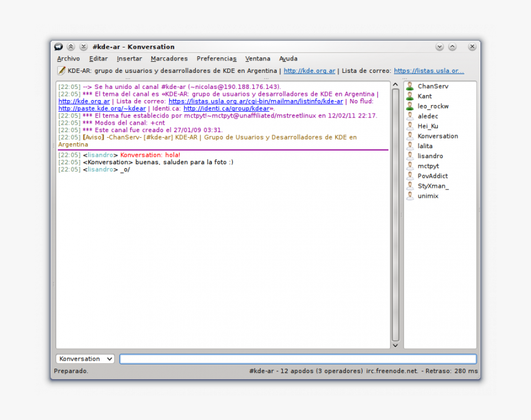The width and height of the screenshot is (531, 420).
Task: Click "#kde-ar - 12 apodos" status text
Action: click(282, 371)
